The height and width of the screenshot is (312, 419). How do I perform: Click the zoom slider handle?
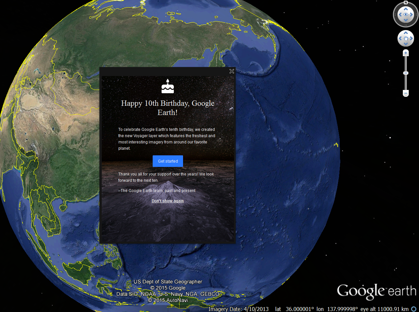point(406,73)
